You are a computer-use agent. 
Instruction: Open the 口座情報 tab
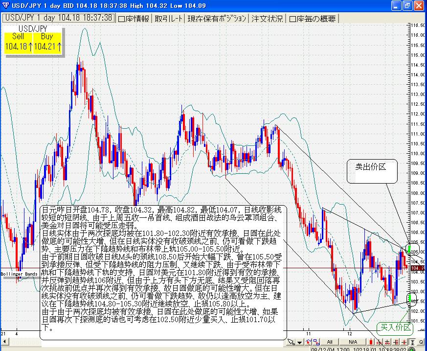coord(134,19)
